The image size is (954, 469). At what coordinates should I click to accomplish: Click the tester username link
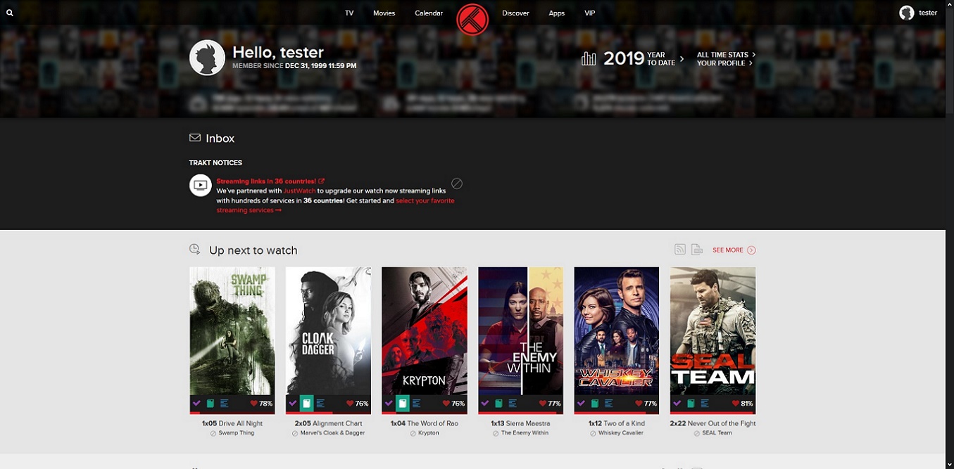(928, 13)
